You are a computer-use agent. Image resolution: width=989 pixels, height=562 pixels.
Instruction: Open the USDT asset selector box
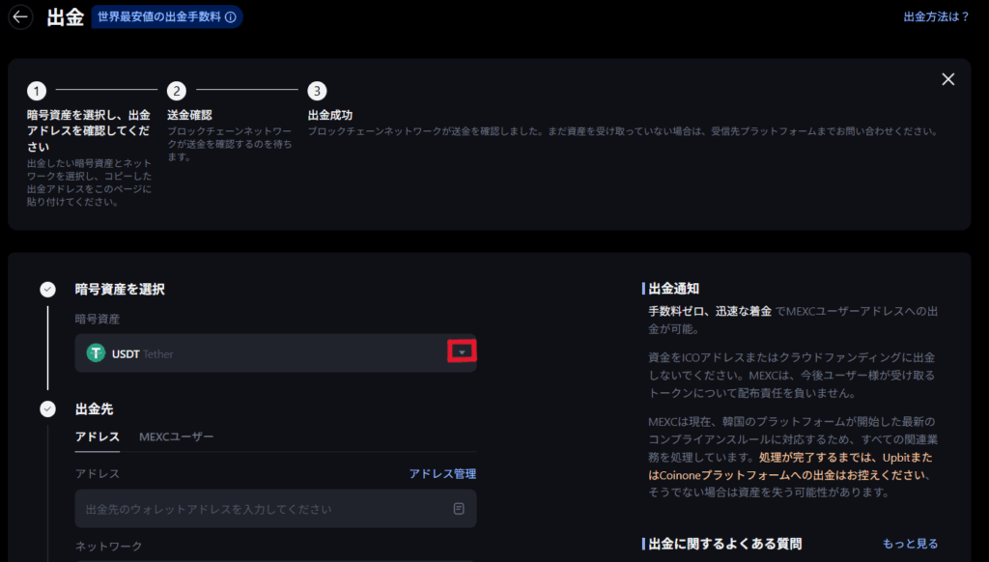click(x=261, y=353)
